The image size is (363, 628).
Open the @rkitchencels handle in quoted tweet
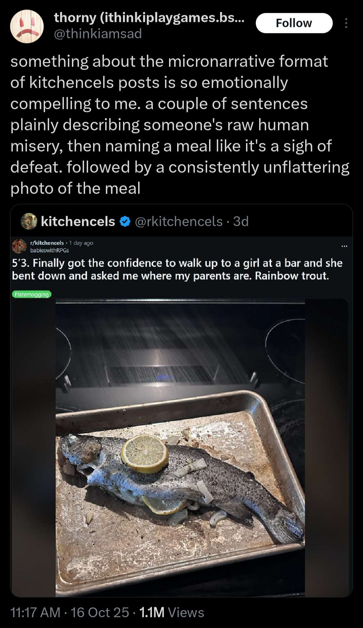tap(178, 221)
